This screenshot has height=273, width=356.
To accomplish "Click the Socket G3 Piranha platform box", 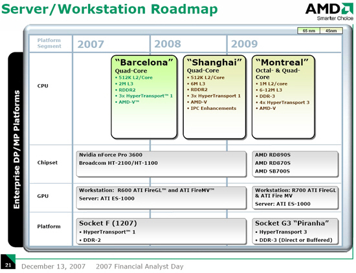I will pyautogui.click(x=295, y=231).
